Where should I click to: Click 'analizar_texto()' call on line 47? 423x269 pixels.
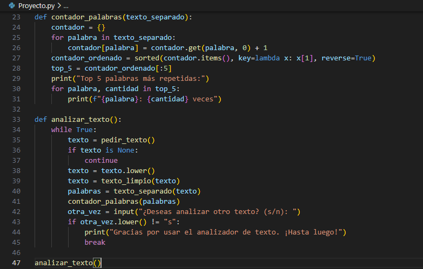[x=68, y=263]
